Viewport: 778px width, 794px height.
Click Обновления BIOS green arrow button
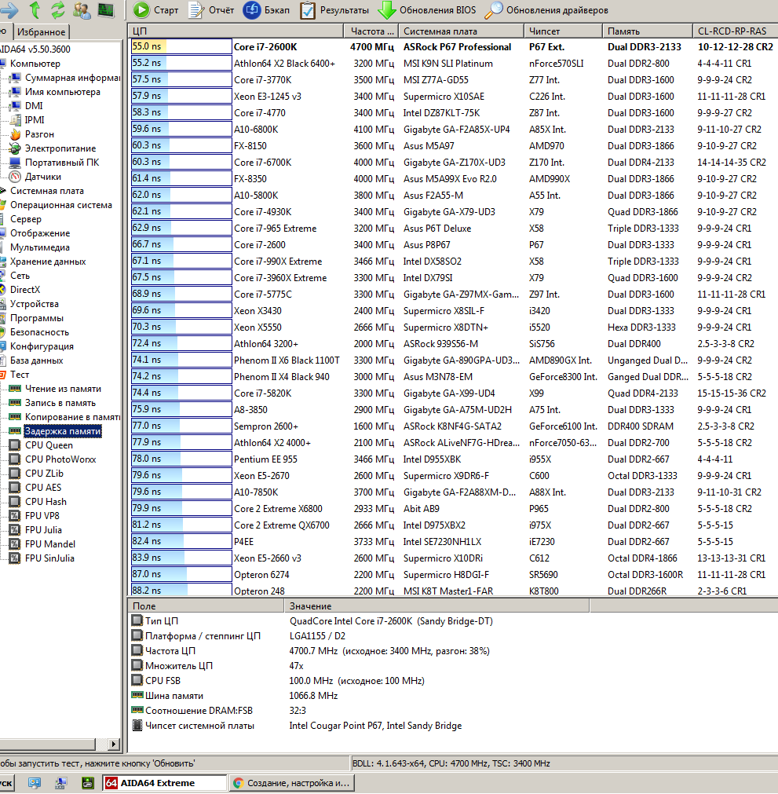tap(427, 10)
